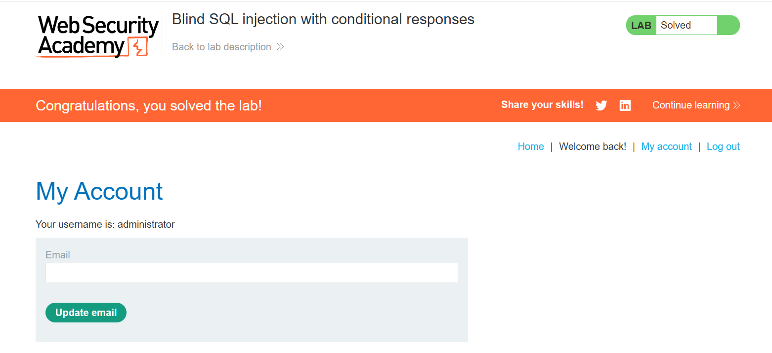The height and width of the screenshot is (353, 772).
Task: Go to the Home page link
Action: coord(530,146)
